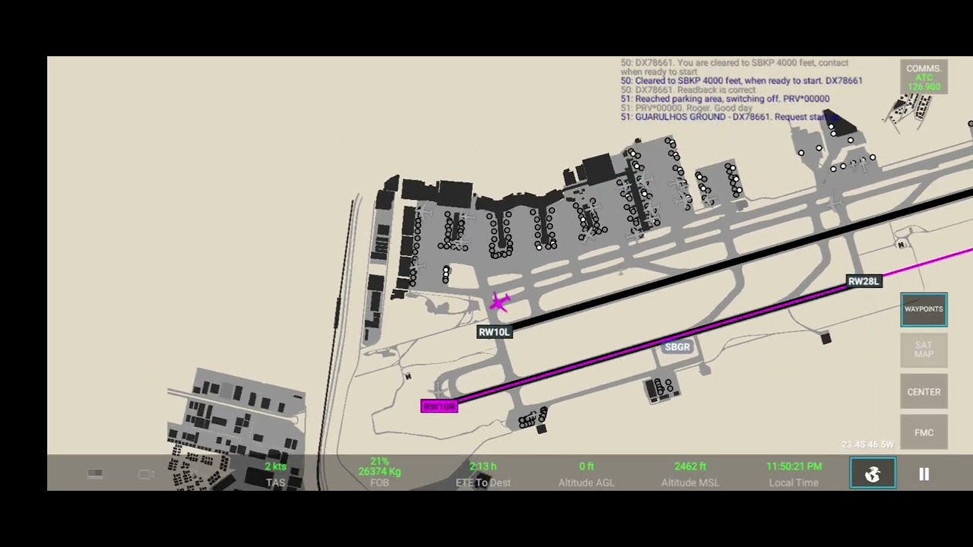Click the dimmed panel icon left of the camera icon
The height and width of the screenshot is (547, 973).
(95, 474)
